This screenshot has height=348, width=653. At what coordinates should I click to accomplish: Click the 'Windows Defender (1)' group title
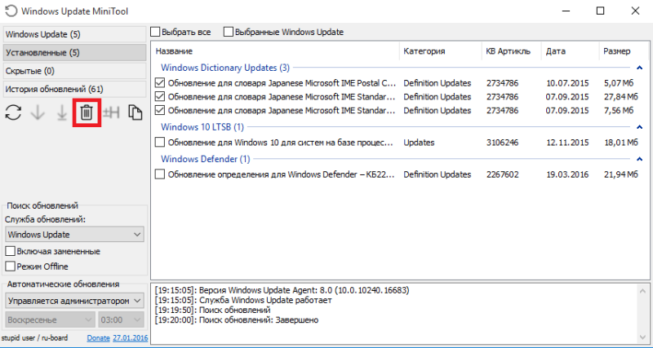tap(206, 158)
